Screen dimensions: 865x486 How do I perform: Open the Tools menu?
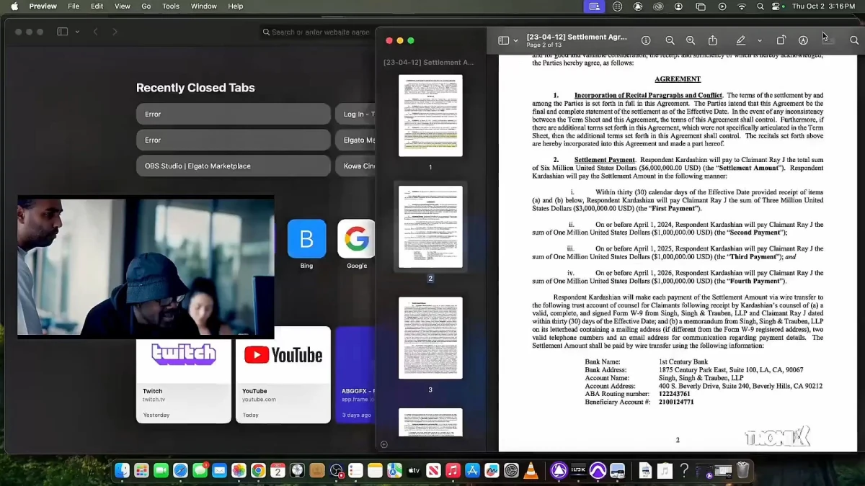click(171, 6)
